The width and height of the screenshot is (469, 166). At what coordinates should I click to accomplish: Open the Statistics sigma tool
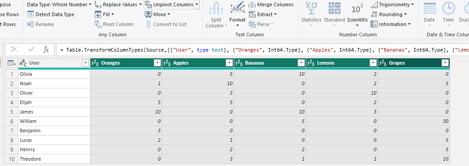(x=311, y=15)
